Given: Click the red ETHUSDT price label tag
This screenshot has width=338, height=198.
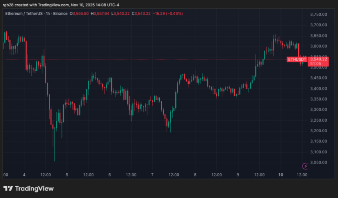Looking at the screenshot, I should (x=297, y=59).
